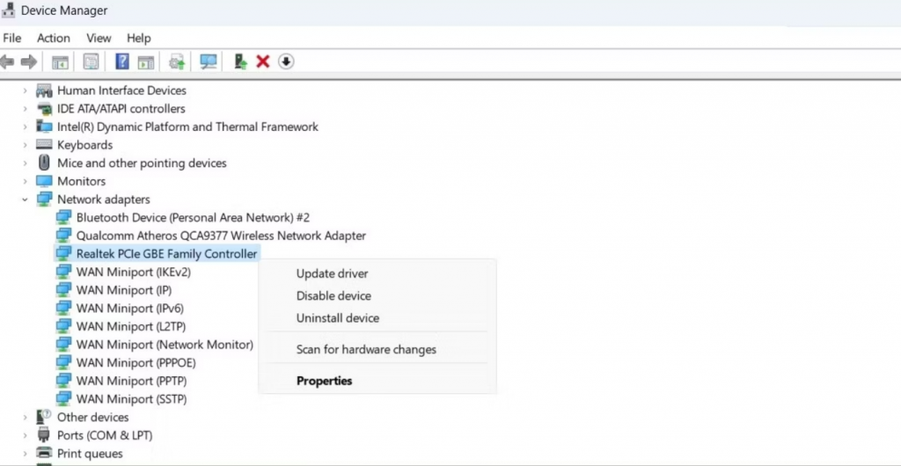
Task: Click the red X uninstall device icon
Action: (262, 62)
